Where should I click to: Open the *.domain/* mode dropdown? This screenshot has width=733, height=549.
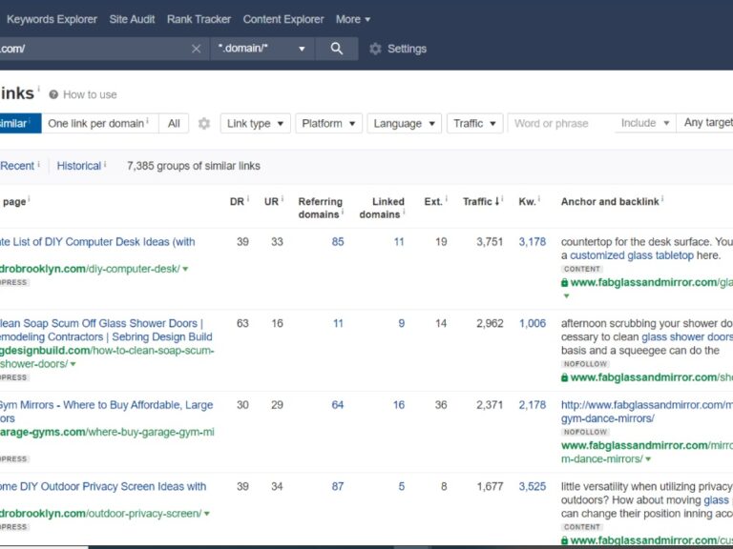click(262, 49)
